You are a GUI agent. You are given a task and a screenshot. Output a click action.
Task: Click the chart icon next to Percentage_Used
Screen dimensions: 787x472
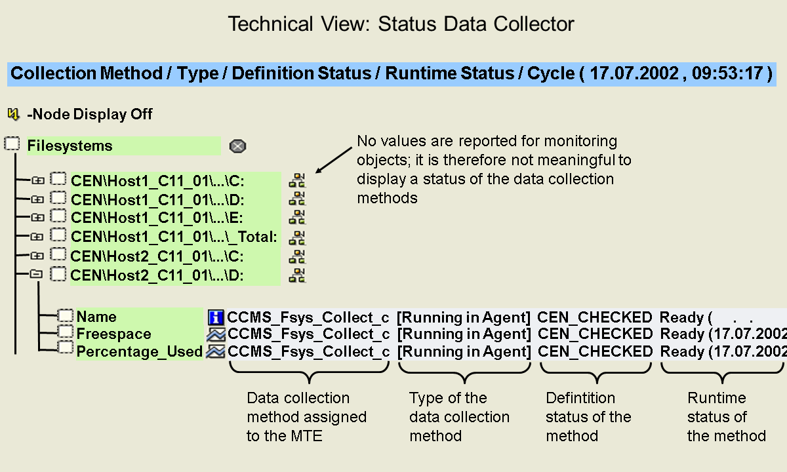pyautogui.click(x=216, y=352)
